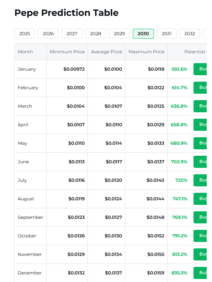The height and width of the screenshot is (282, 212).
Task: Click Buy button in February row
Action: pyautogui.click(x=200, y=88)
